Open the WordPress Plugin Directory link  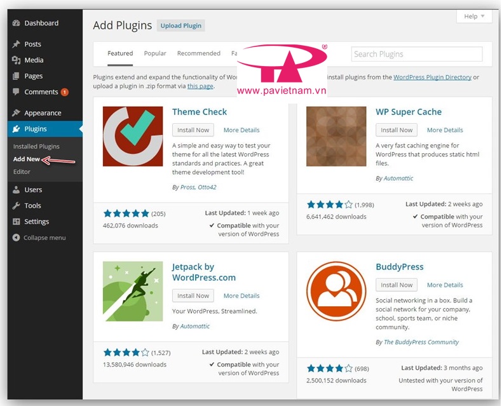click(432, 77)
